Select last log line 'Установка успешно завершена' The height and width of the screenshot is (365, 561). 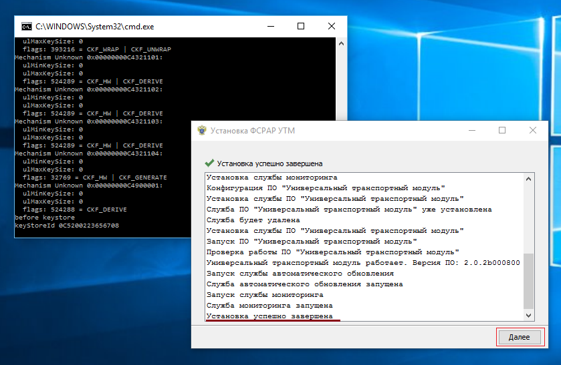pyautogui.click(x=269, y=316)
